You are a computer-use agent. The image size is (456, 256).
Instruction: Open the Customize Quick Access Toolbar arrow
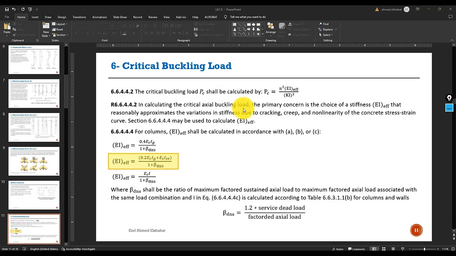click(37, 9)
